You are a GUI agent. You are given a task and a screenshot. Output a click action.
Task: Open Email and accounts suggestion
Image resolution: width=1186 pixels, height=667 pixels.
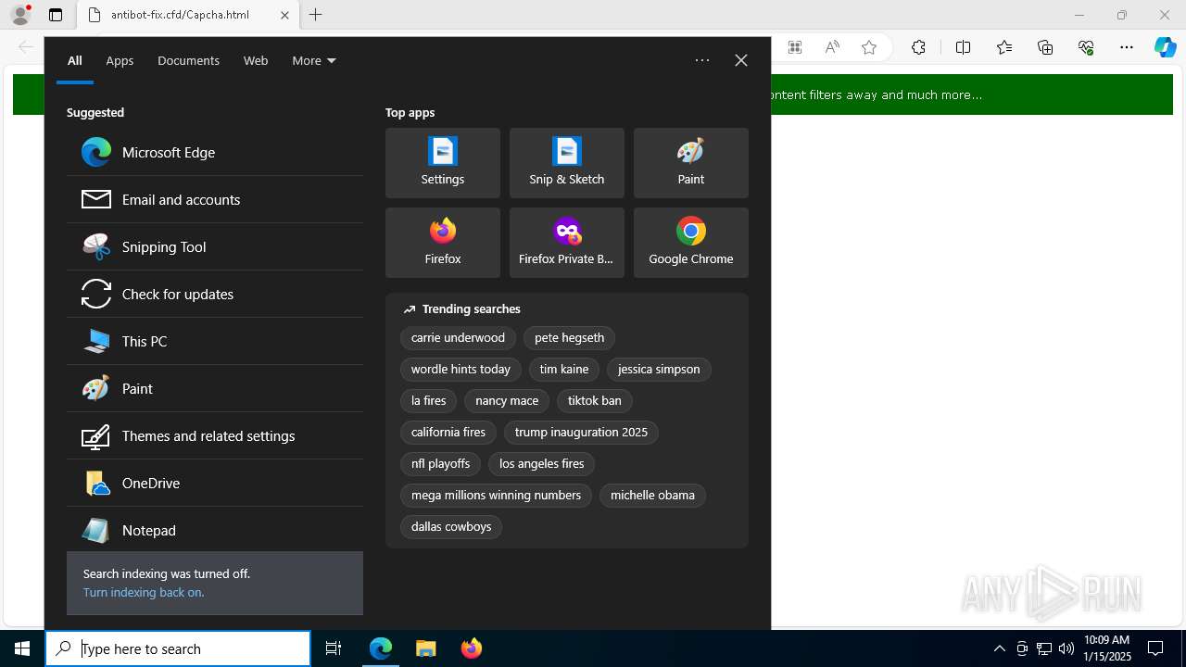coord(215,199)
